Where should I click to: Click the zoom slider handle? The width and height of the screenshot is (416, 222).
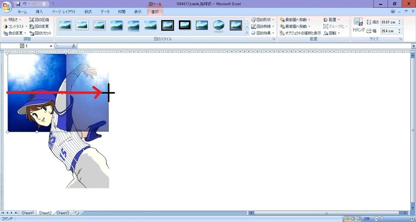pos(381,219)
